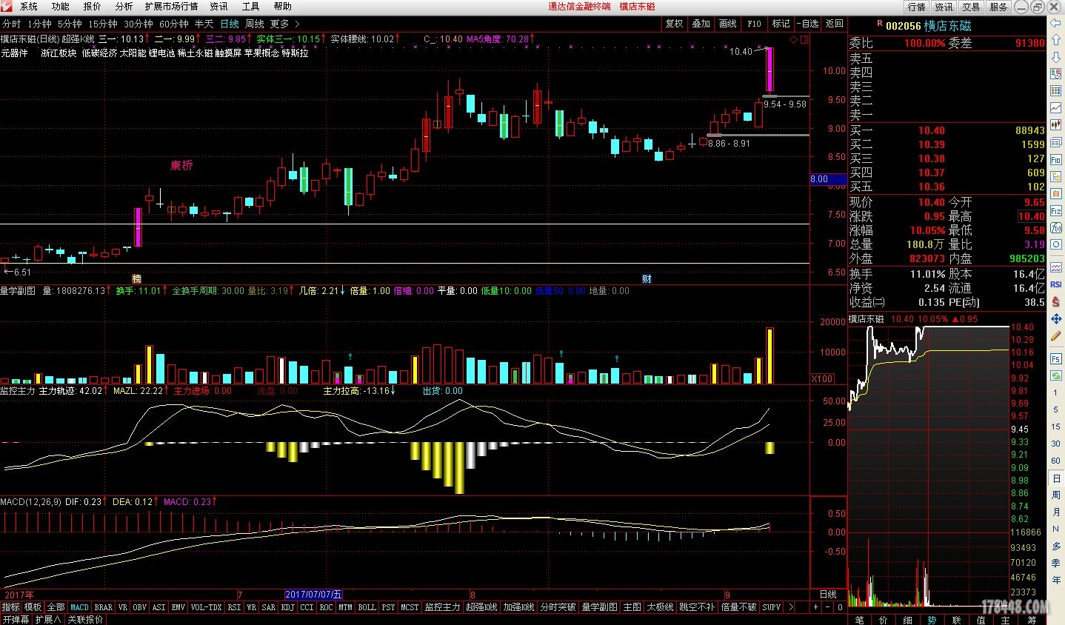
Task: Select the 势 tab under intraday chart
Action: (x=932, y=620)
